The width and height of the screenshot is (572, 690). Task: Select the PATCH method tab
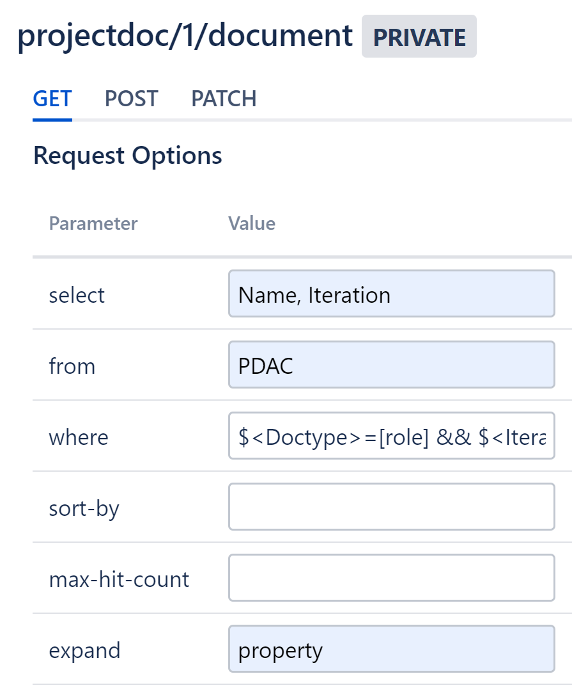(x=224, y=99)
